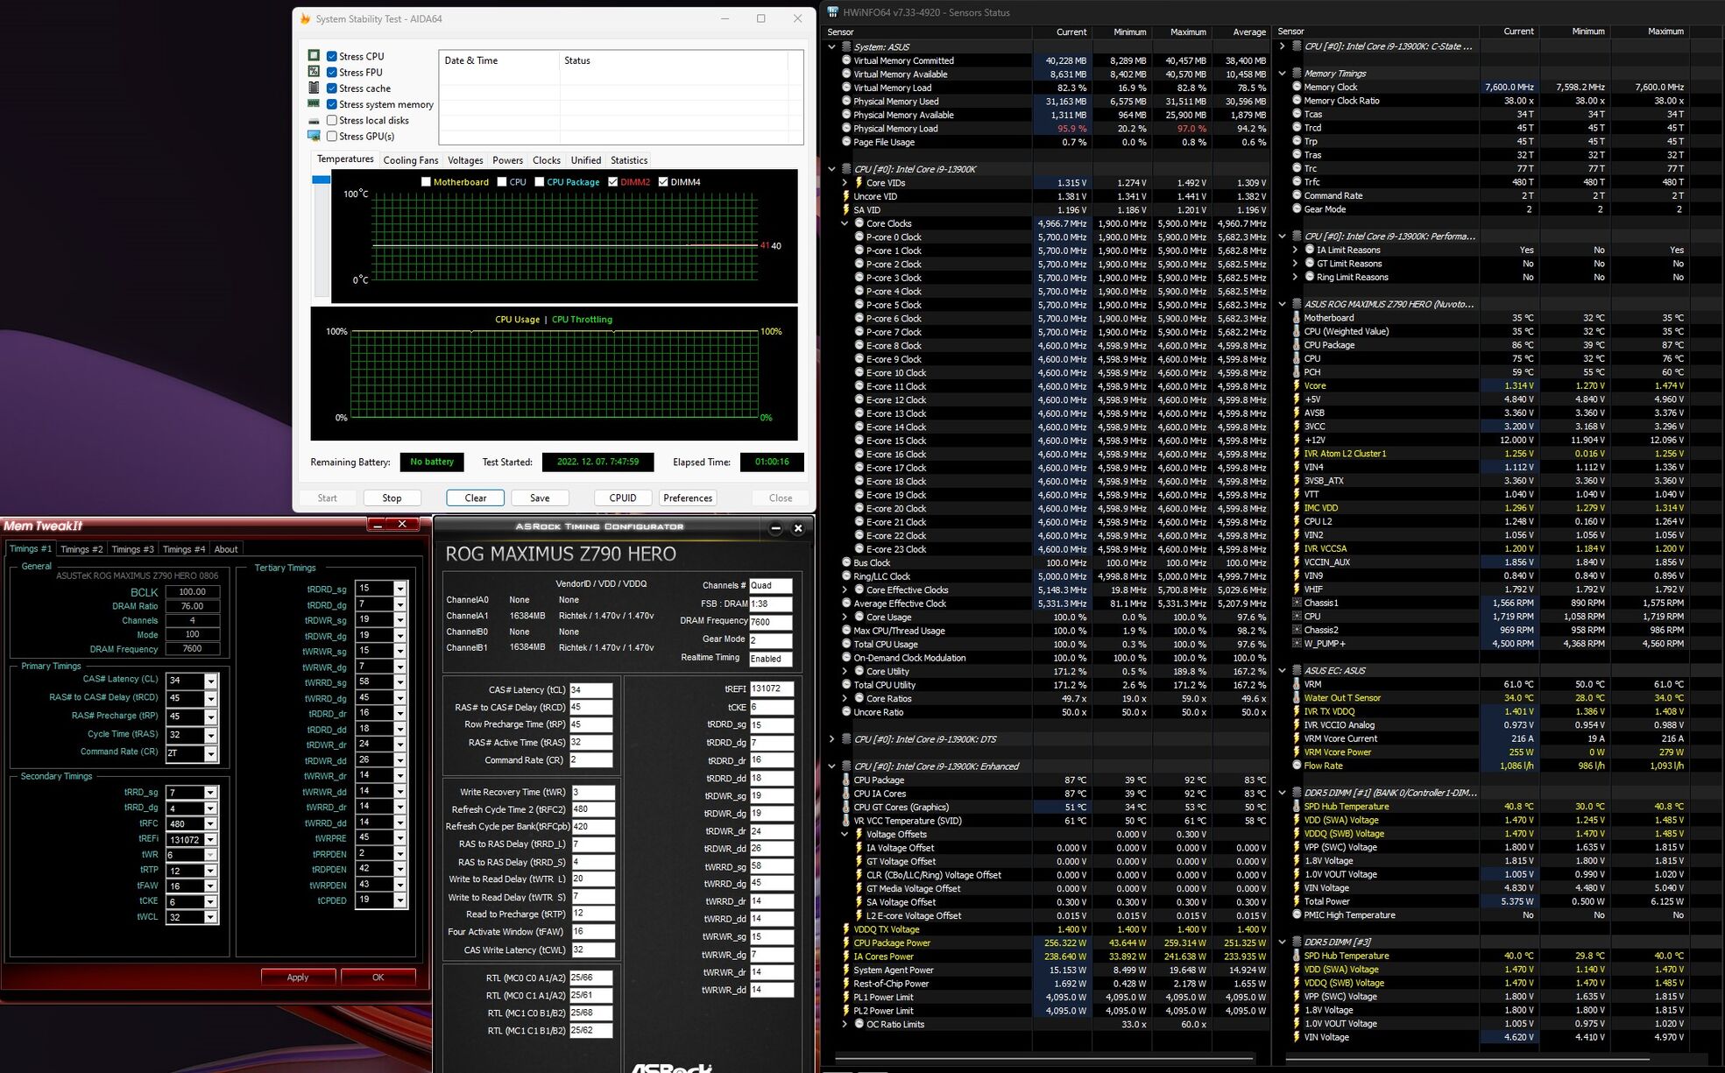Click the AIDA64 flame icon in title bar

(x=305, y=18)
